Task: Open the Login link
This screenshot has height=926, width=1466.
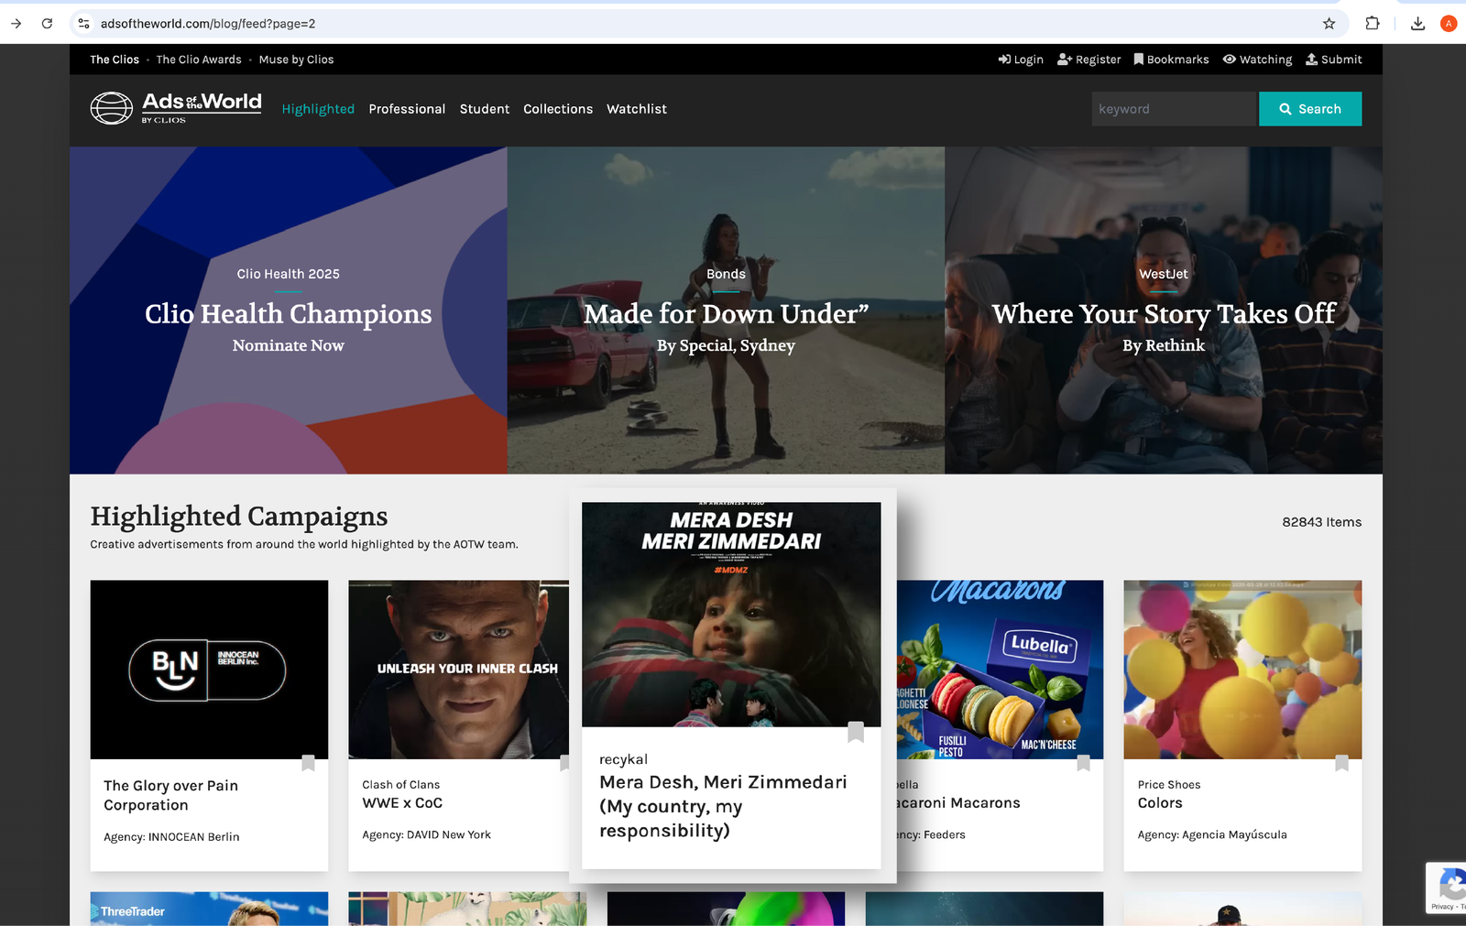Action: pyautogui.click(x=1021, y=60)
